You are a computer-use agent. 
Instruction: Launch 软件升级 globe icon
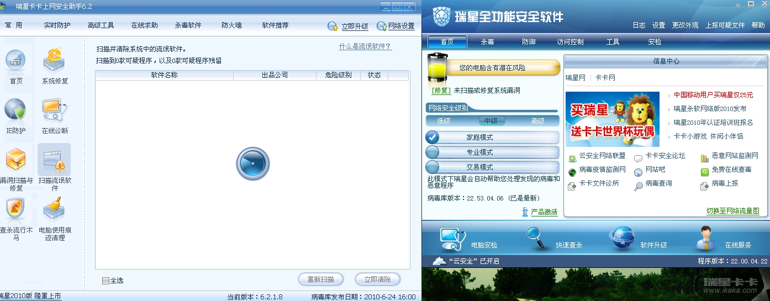pyautogui.click(x=621, y=239)
